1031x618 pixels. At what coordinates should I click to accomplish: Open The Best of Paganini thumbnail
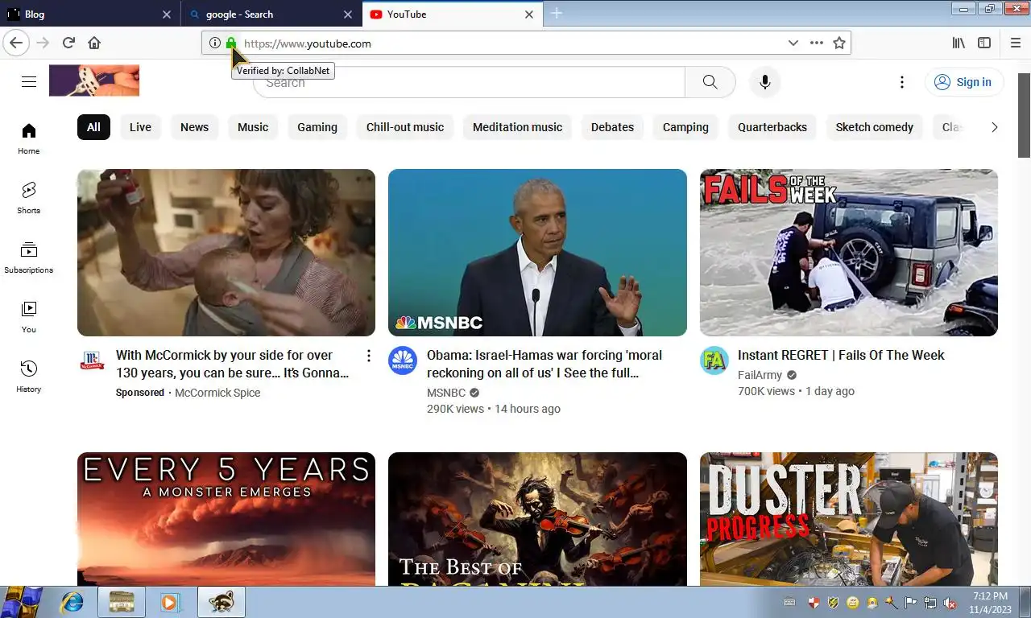(x=537, y=519)
